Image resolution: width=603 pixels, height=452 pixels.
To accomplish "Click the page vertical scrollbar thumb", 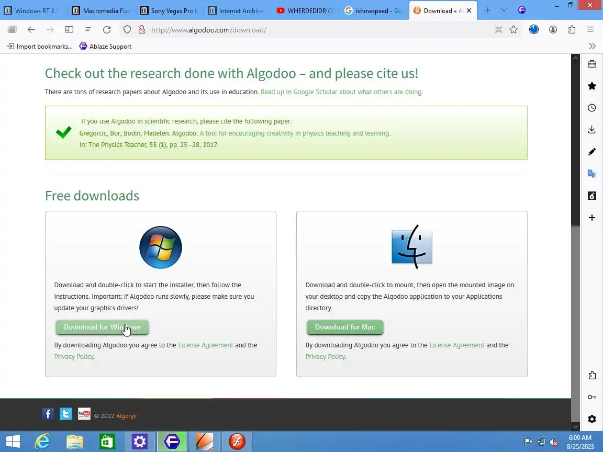I will pos(575,323).
